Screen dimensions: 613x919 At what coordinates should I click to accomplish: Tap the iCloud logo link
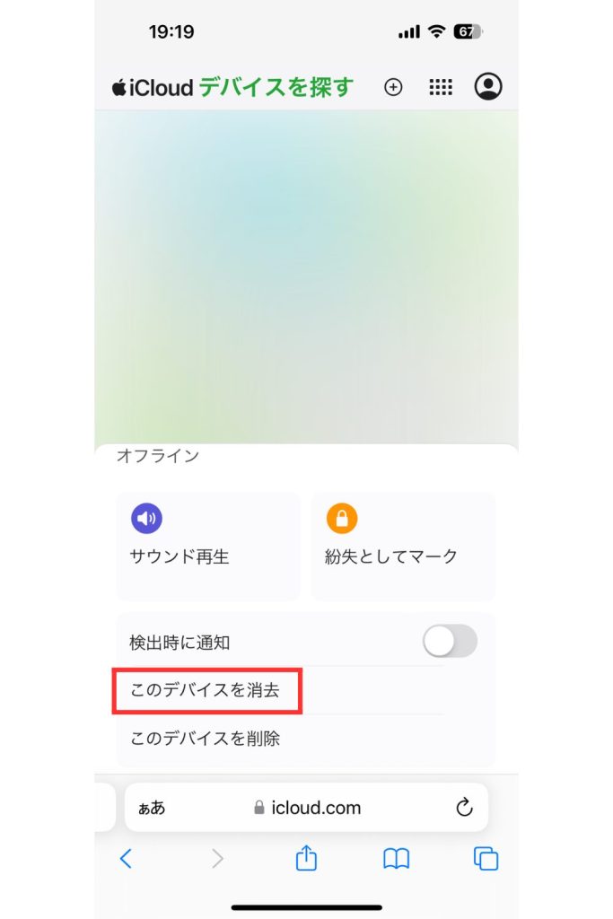click(153, 87)
